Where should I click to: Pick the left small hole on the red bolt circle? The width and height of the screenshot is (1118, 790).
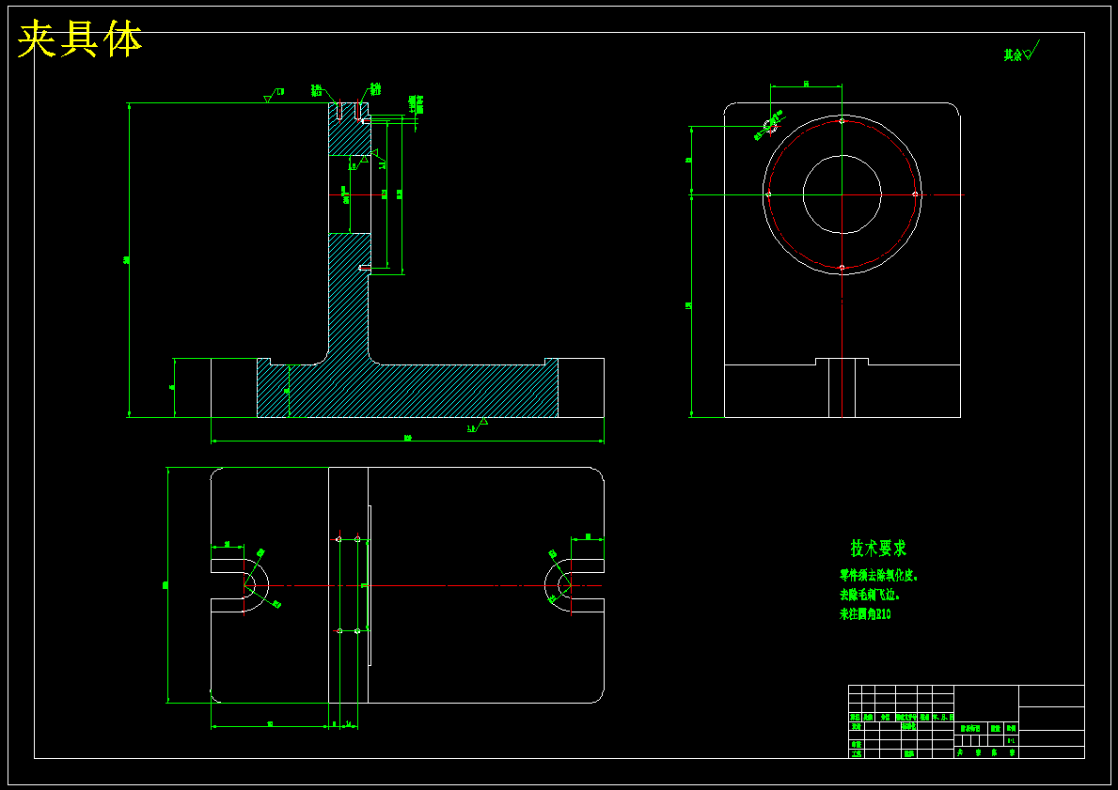(768, 194)
